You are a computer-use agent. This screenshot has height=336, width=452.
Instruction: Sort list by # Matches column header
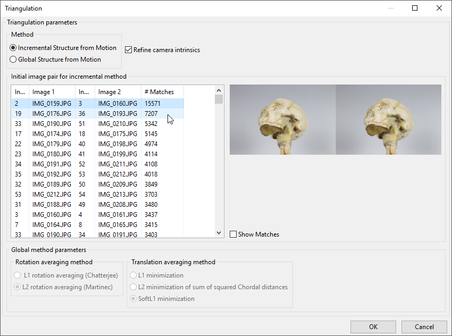tap(162, 92)
